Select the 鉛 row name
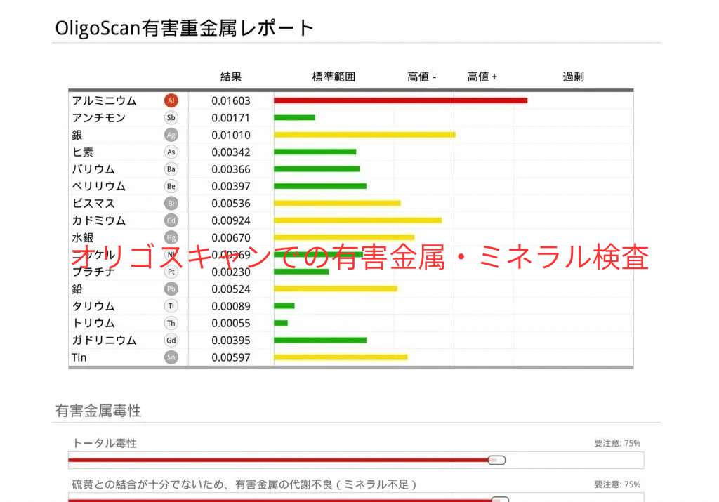This screenshot has height=502, width=719. click(x=77, y=289)
